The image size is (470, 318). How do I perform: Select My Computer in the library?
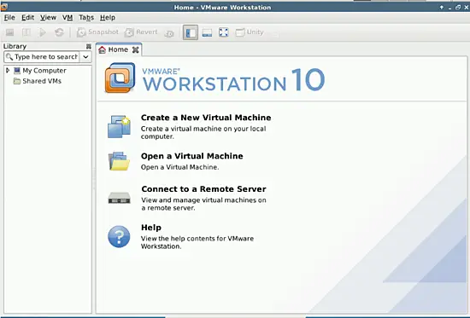tap(40, 71)
